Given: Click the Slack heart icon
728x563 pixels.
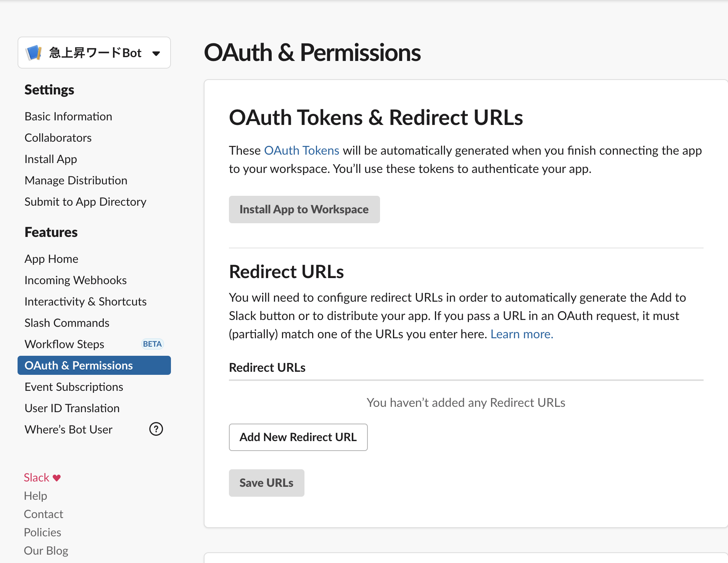Looking at the screenshot, I should click(x=57, y=478).
